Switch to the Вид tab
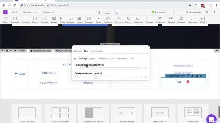220x123 pixels. click(x=86, y=51)
